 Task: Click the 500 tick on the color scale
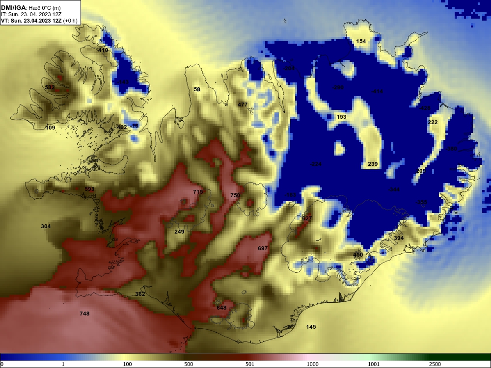pyautogui.click(x=189, y=364)
